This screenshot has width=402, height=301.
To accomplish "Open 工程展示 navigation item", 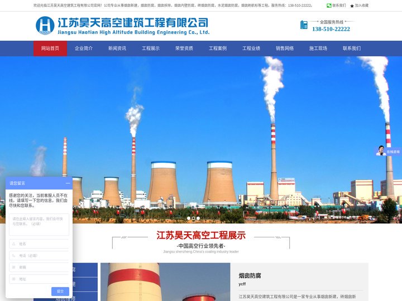I will pos(151,48).
